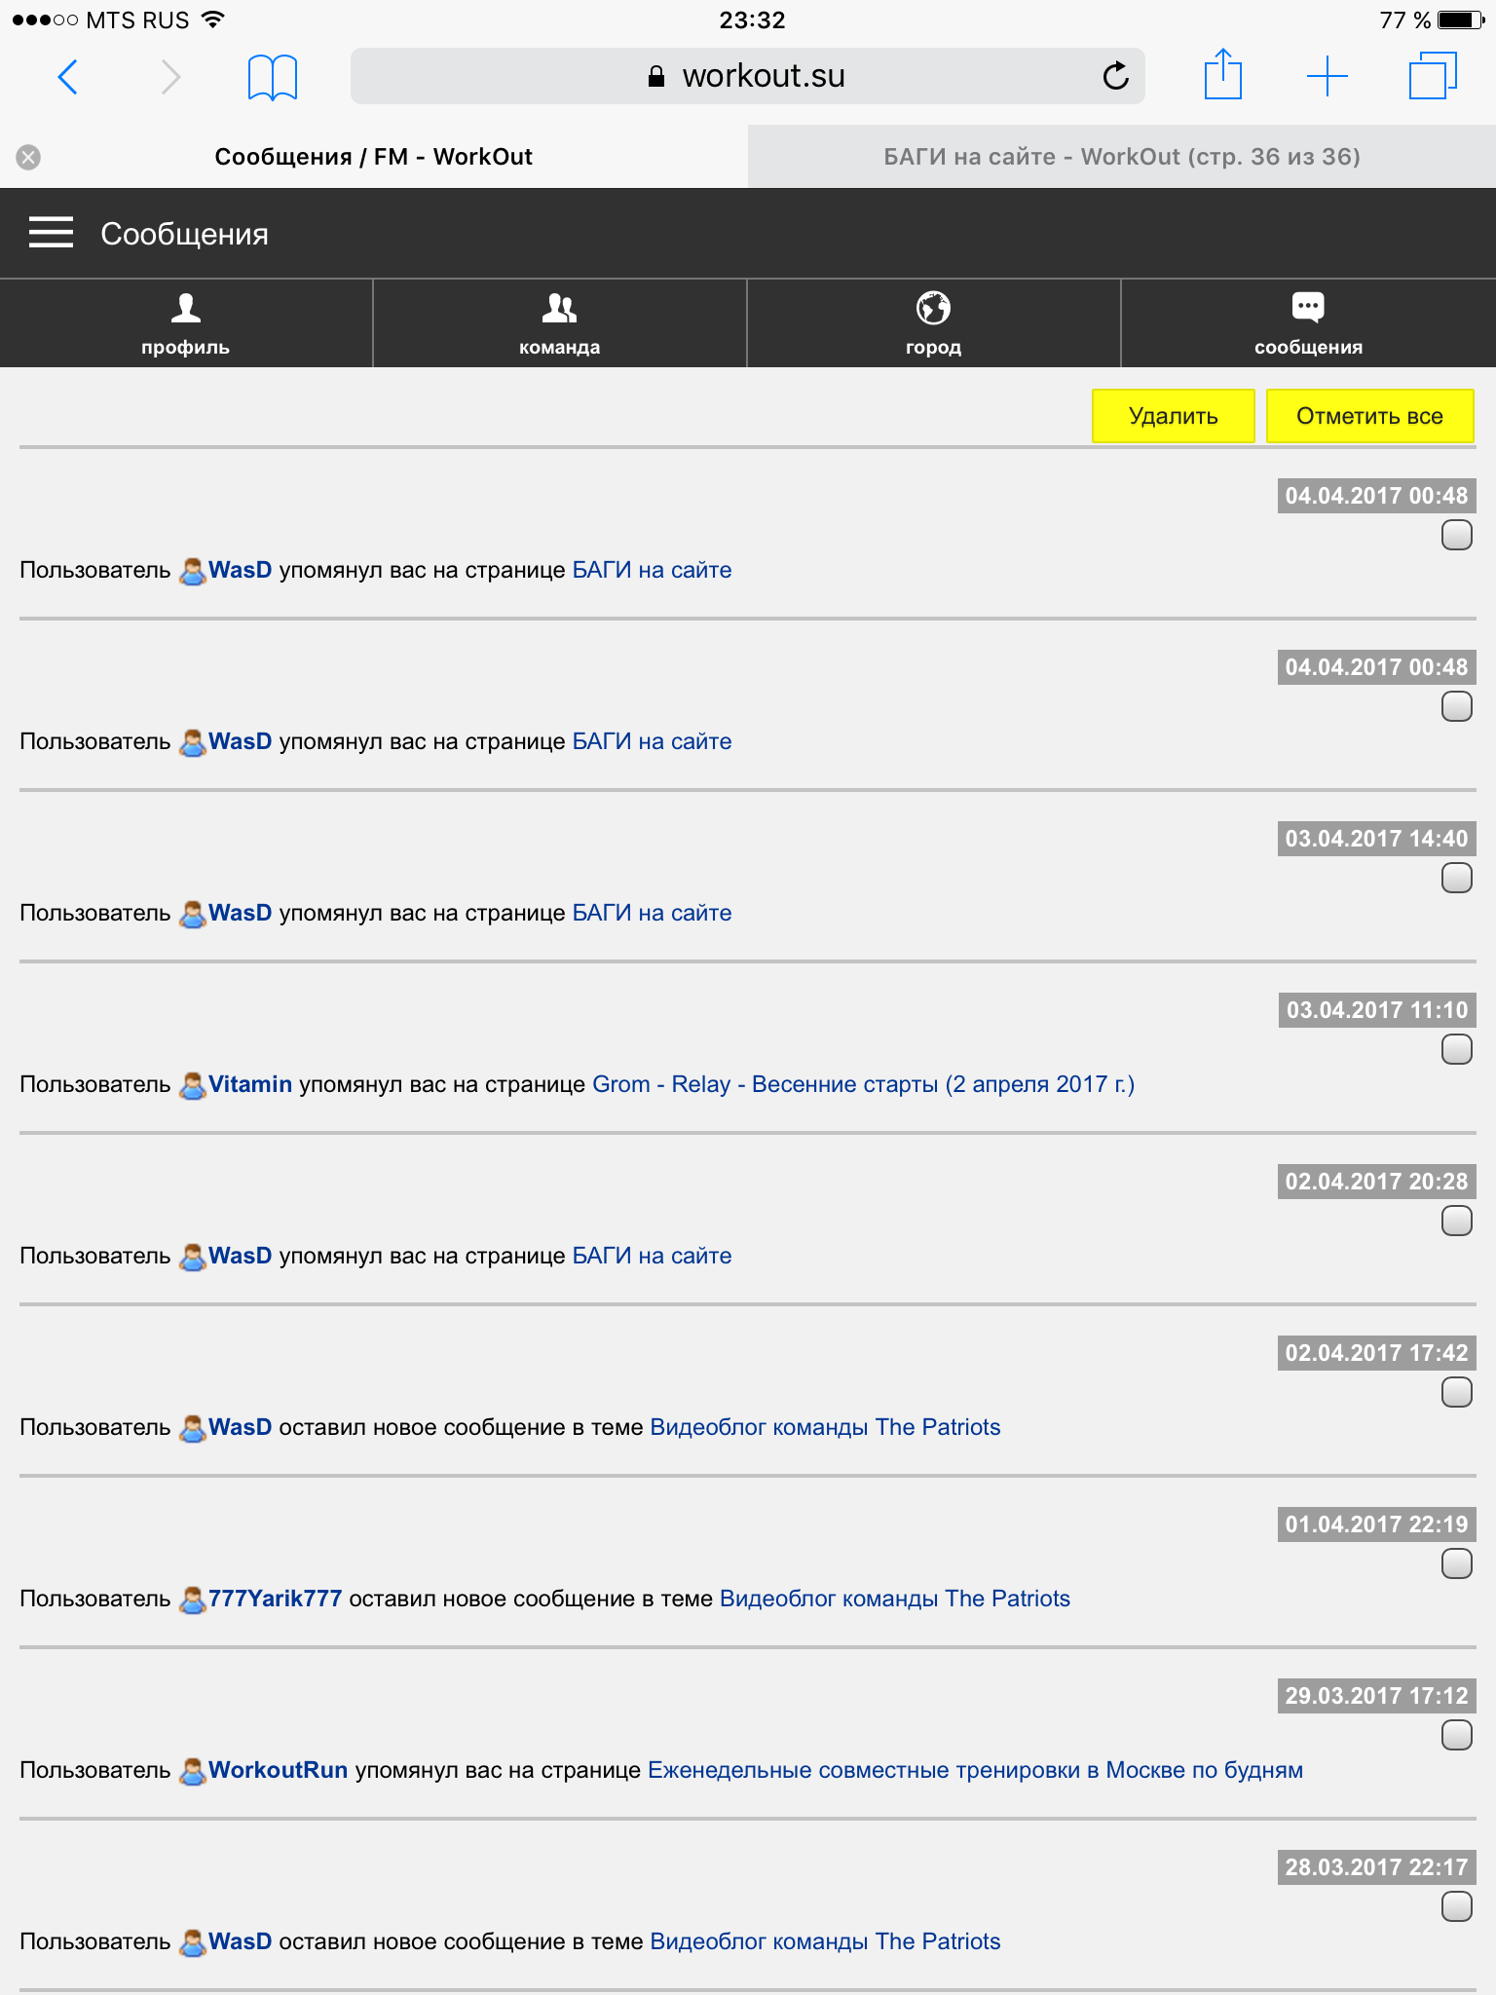Open Safari bookmarks book icon
The width and height of the screenshot is (1496, 1995).
coord(272,76)
